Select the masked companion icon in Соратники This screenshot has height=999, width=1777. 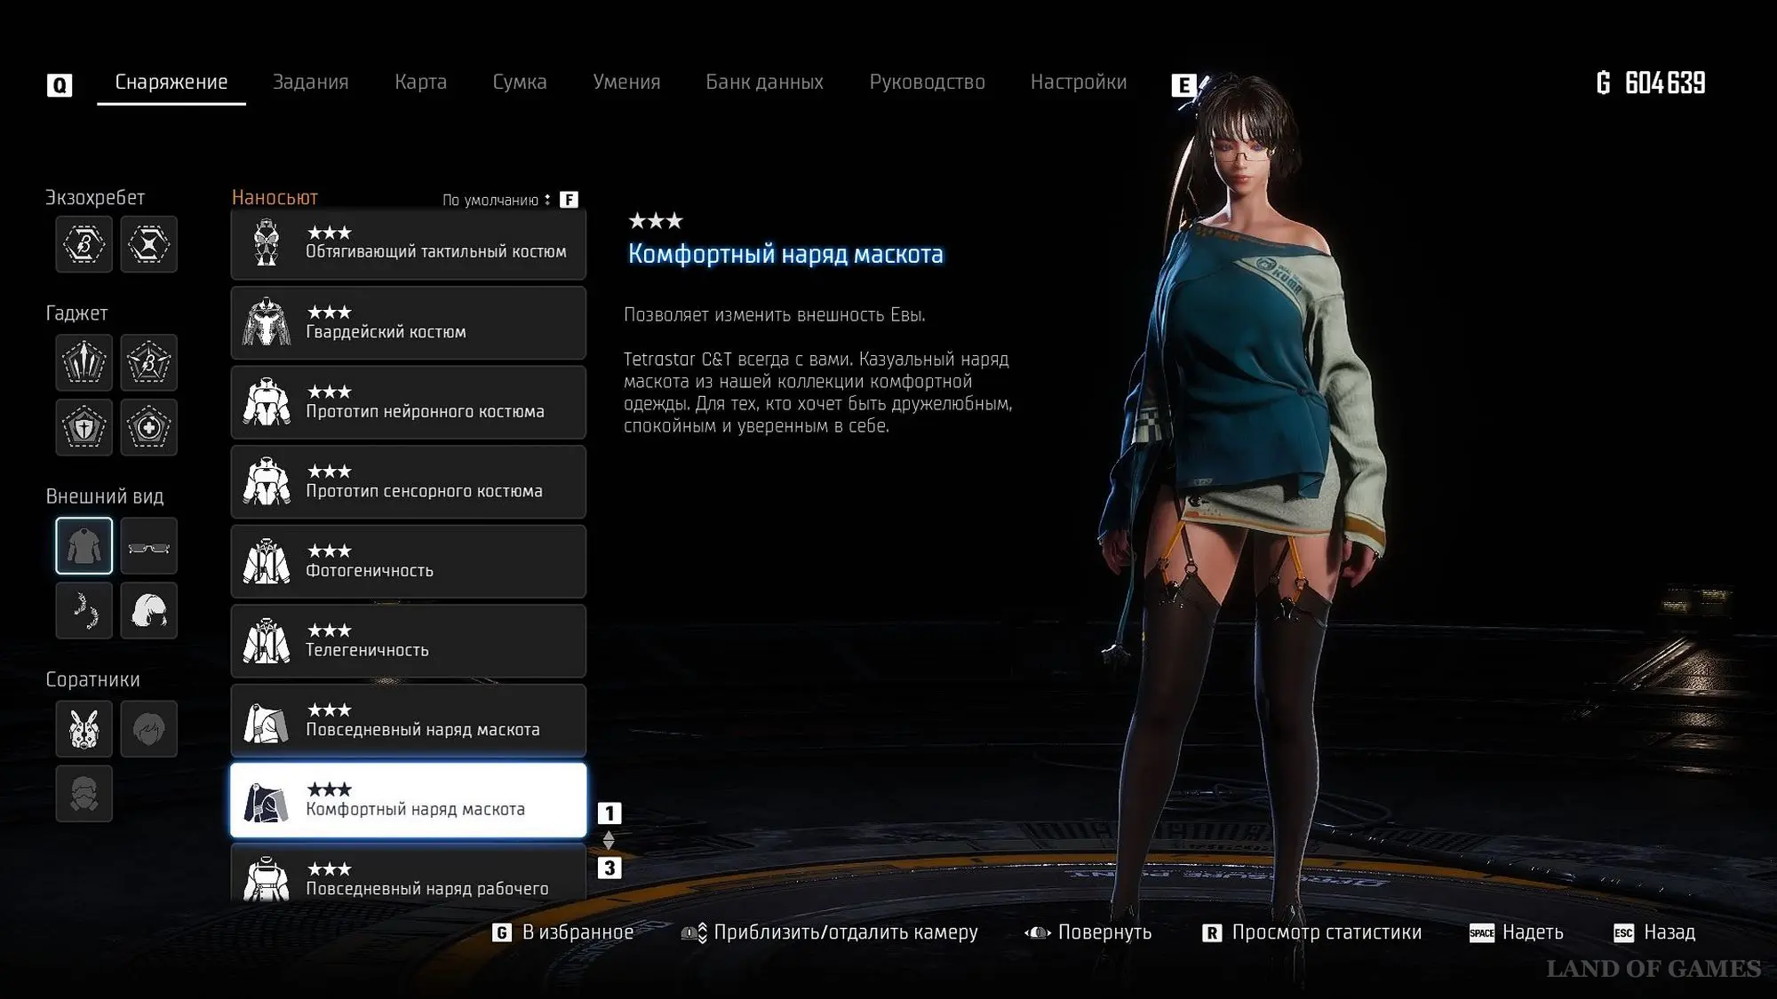coord(84,794)
